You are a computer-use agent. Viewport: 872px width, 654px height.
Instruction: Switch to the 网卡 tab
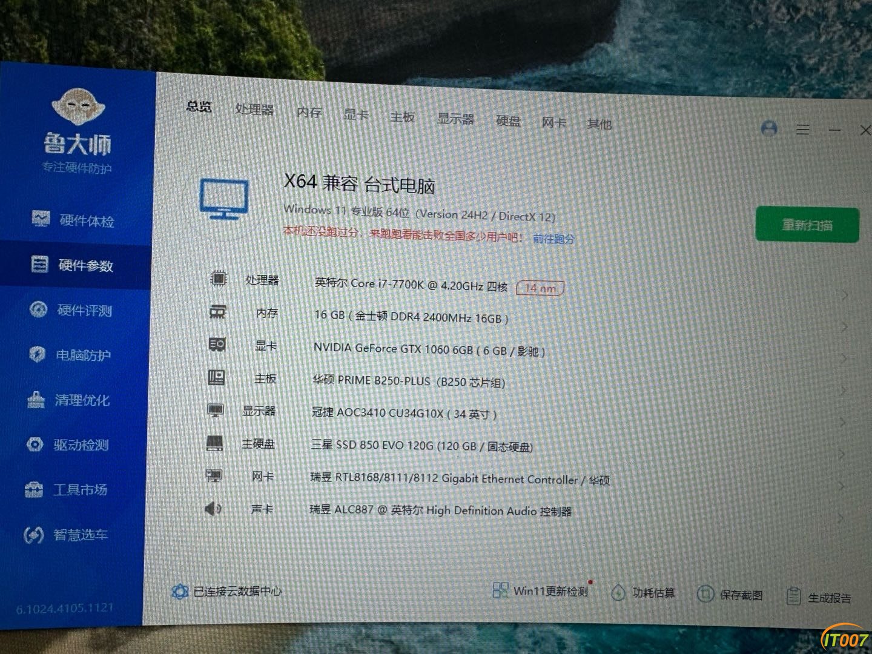[x=553, y=123]
